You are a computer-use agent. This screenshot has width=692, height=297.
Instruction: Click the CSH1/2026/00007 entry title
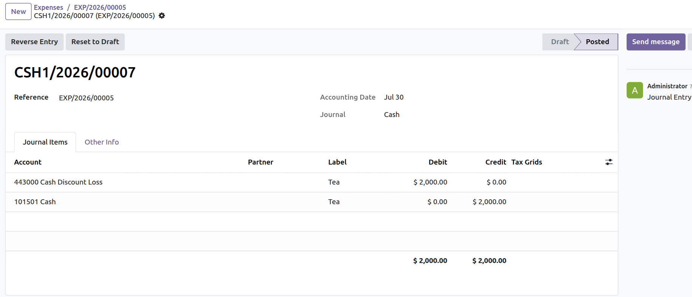[x=75, y=72]
